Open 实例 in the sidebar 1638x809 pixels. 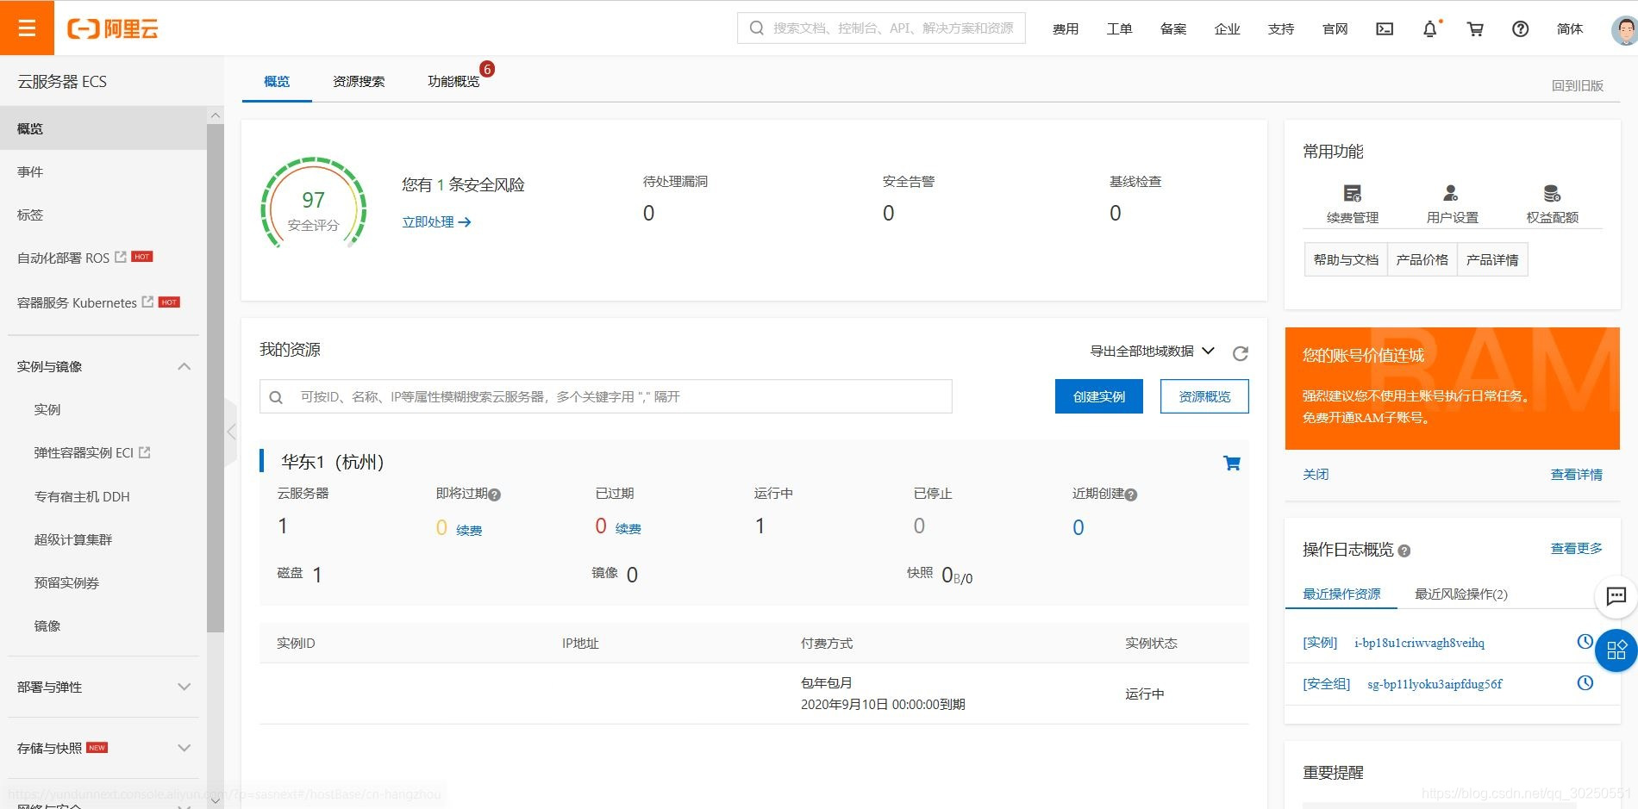[x=47, y=409]
